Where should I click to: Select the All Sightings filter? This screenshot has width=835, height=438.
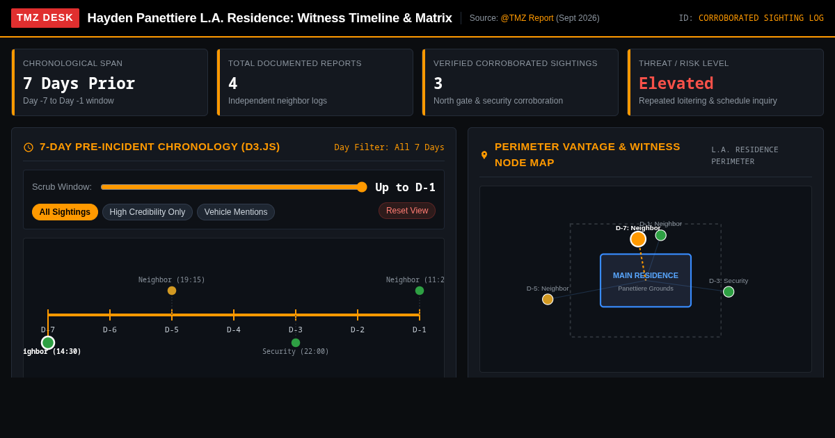tap(65, 212)
